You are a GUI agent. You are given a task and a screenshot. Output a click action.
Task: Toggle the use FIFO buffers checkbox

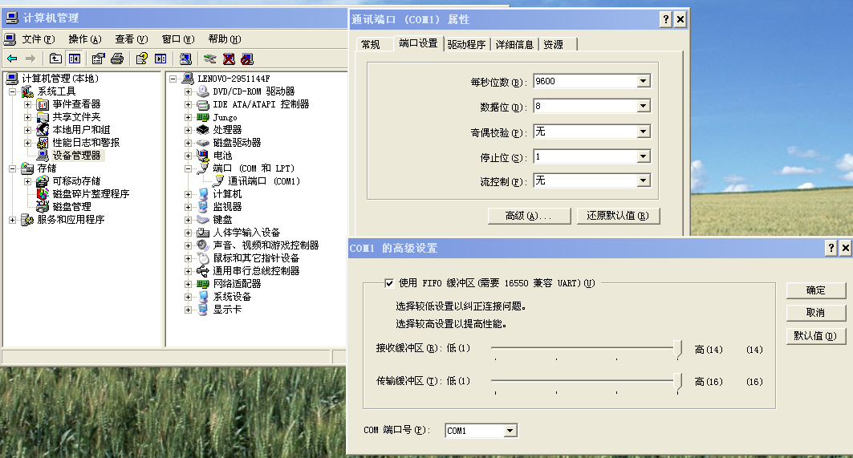coord(389,283)
